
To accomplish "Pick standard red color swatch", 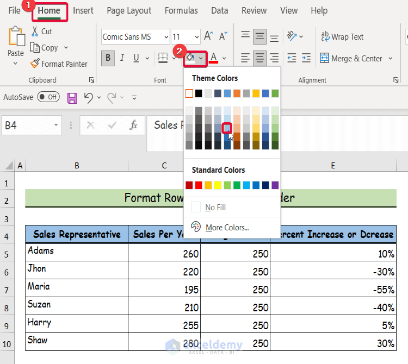I will tap(199, 185).
